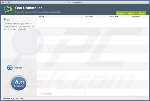
Task: Open the Update tab
Action: [131, 13]
